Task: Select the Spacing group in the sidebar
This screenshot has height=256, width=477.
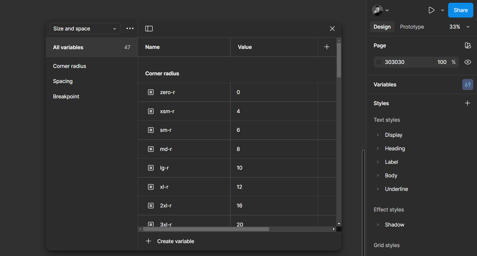Action: pyautogui.click(x=63, y=81)
